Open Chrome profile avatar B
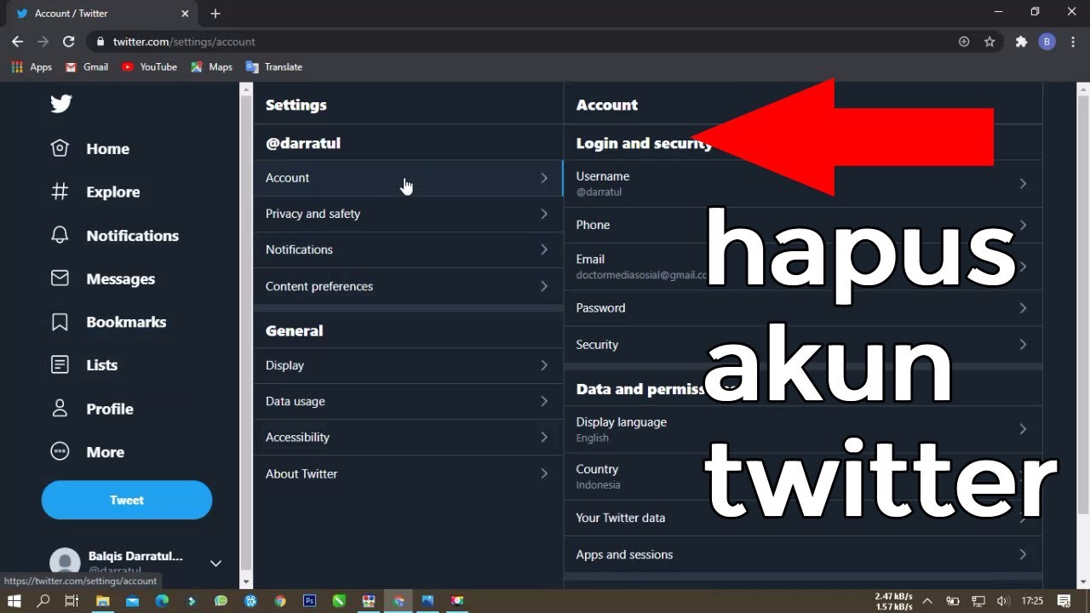The image size is (1090, 613). (1047, 41)
